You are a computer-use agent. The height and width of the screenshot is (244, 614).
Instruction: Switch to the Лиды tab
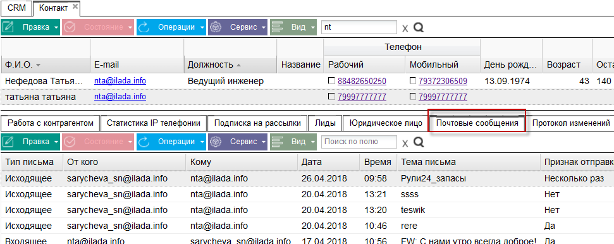[x=325, y=123]
